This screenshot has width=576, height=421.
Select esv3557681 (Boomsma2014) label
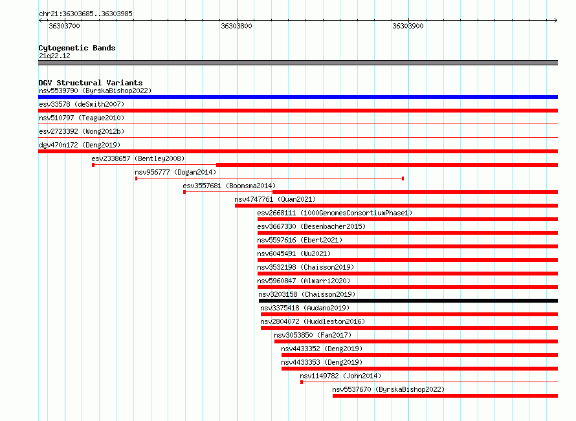point(229,186)
